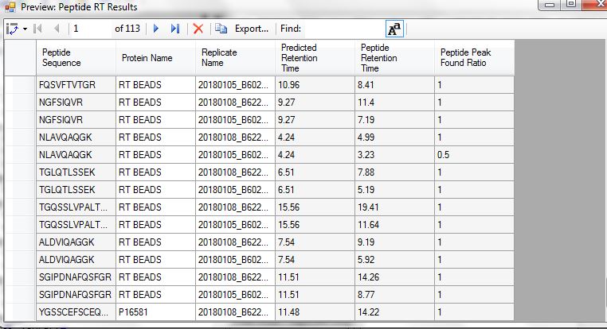This screenshot has width=607, height=329.
Task: Click the 0.5 peak found ratio cell
Action: coord(473,154)
